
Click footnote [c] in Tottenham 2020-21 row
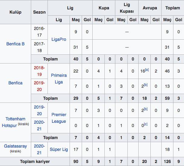click(x=146, y=124)
